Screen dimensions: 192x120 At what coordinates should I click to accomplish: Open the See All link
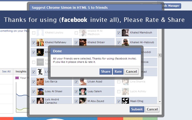[x=6, y=71]
